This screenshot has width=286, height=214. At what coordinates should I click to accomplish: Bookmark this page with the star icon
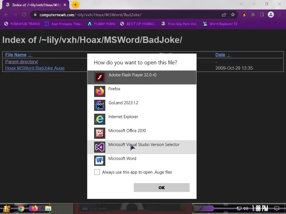pyautogui.click(x=233, y=15)
